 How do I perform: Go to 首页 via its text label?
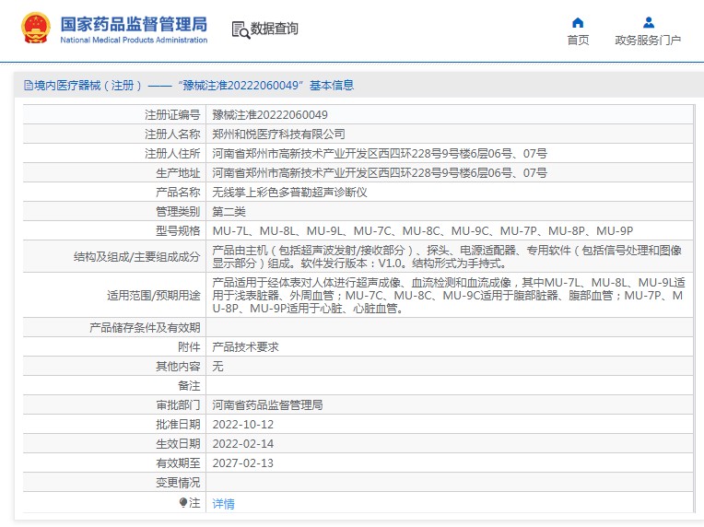pyautogui.click(x=578, y=41)
